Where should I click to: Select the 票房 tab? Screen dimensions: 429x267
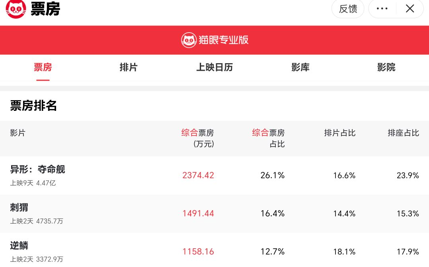tap(43, 67)
